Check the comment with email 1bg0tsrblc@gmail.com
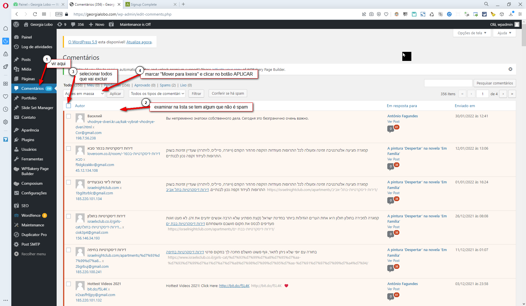526x306 pixels. (x=69, y=182)
